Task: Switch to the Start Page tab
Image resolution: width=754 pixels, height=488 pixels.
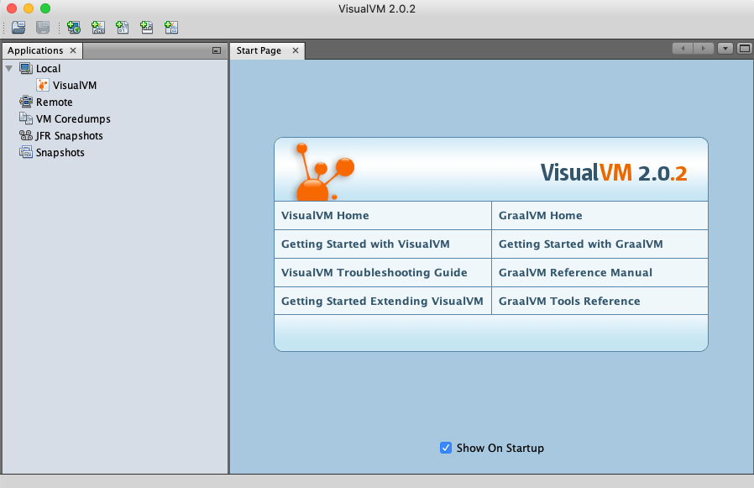Action: pyautogui.click(x=259, y=50)
